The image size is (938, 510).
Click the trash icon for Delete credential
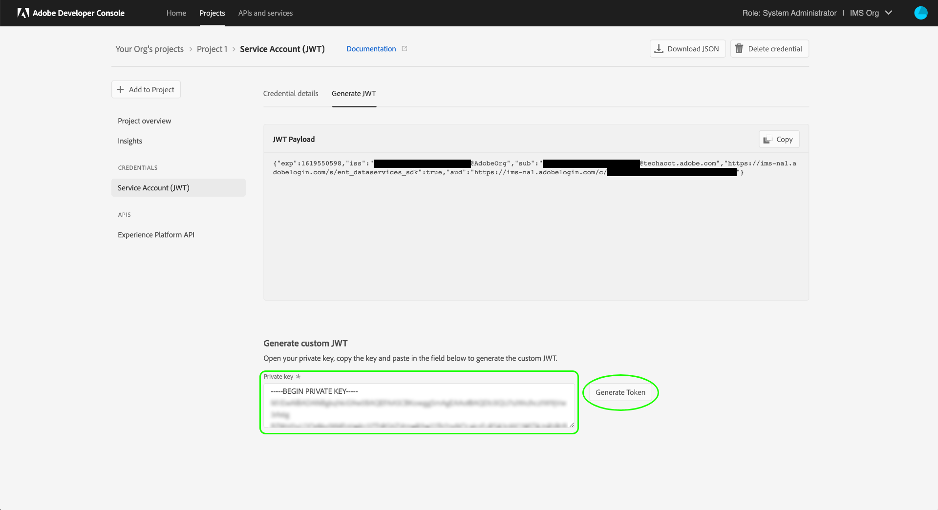click(x=739, y=49)
